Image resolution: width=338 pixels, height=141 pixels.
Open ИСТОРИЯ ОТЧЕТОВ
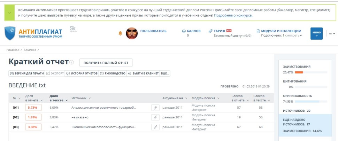[82, 73]
